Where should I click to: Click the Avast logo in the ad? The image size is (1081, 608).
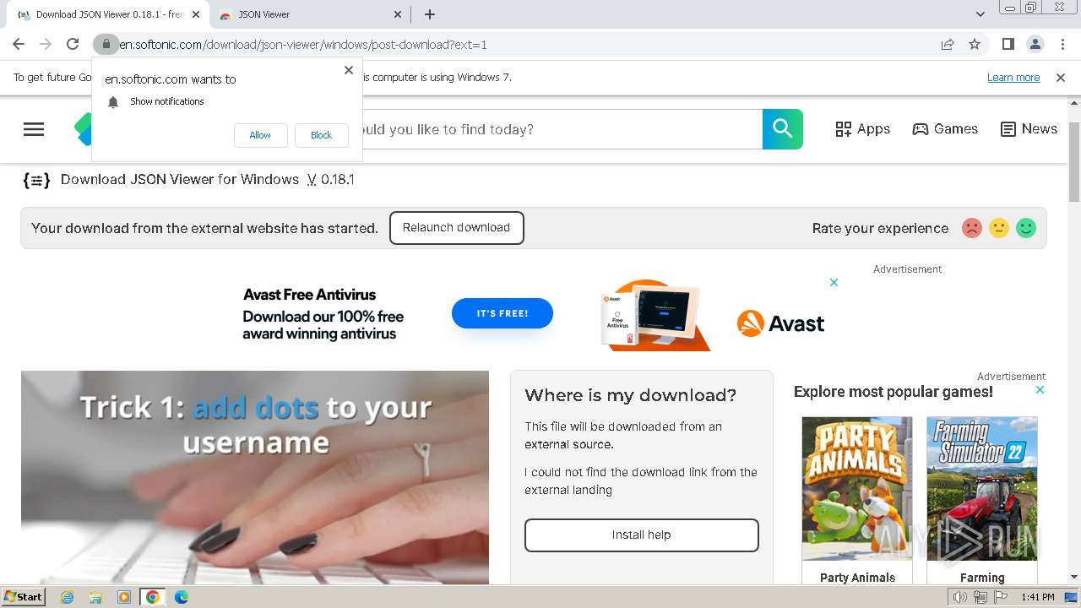pyautogui.click(x=780, y=323)
